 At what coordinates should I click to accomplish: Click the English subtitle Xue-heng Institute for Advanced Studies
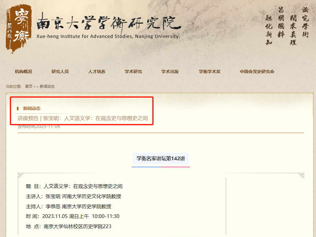click(108, 37)
